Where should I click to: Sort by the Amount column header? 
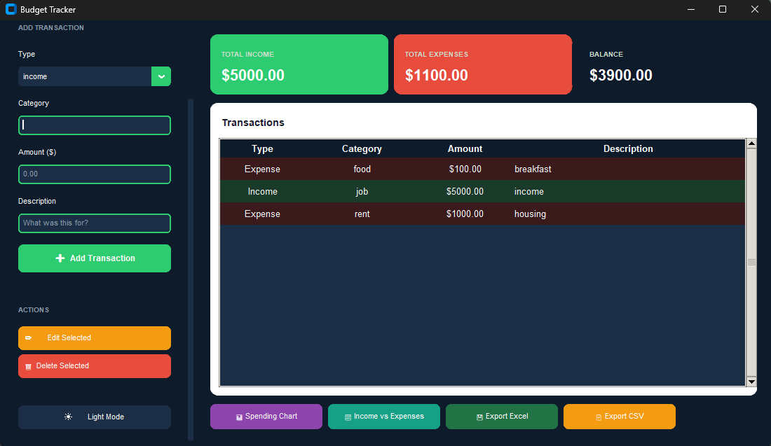[465, 148]
